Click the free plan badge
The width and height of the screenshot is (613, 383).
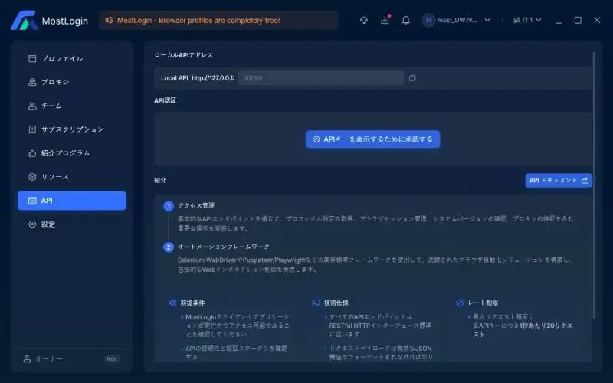112,358
